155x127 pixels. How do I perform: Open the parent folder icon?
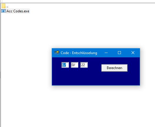click(4, 6)
